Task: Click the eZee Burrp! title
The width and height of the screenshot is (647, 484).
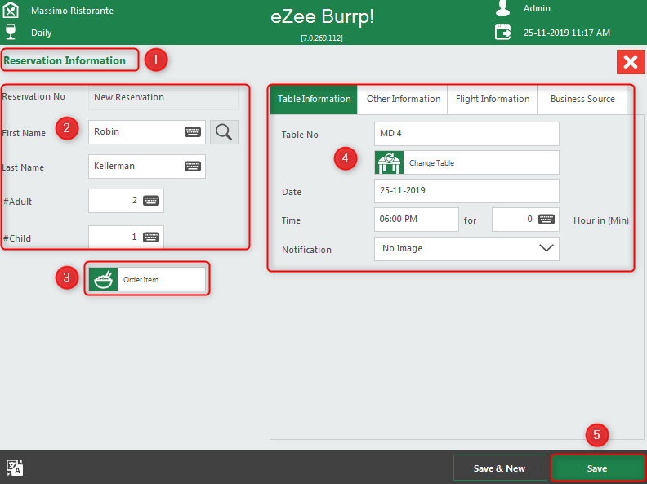Action: [x=322, y=17]
